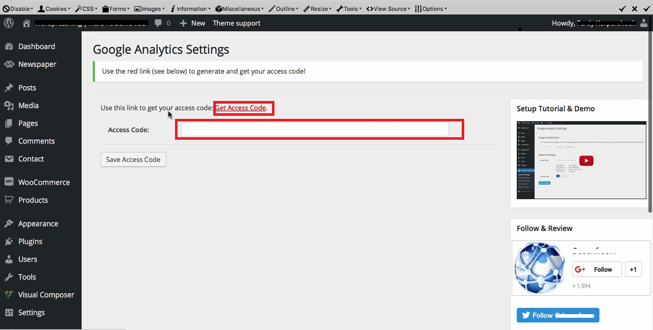Select the Users icon in the sidebar

click(9, 259)
